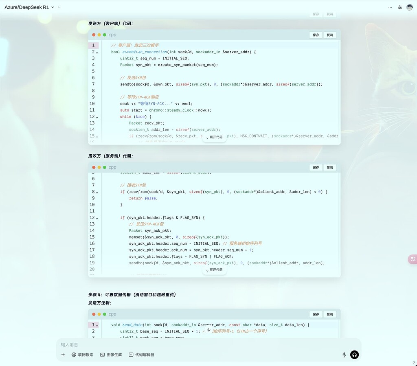This screenshot has width=417, height=366.
Task: Copy the server SYN-ACK code block
Action: (330, 167)
